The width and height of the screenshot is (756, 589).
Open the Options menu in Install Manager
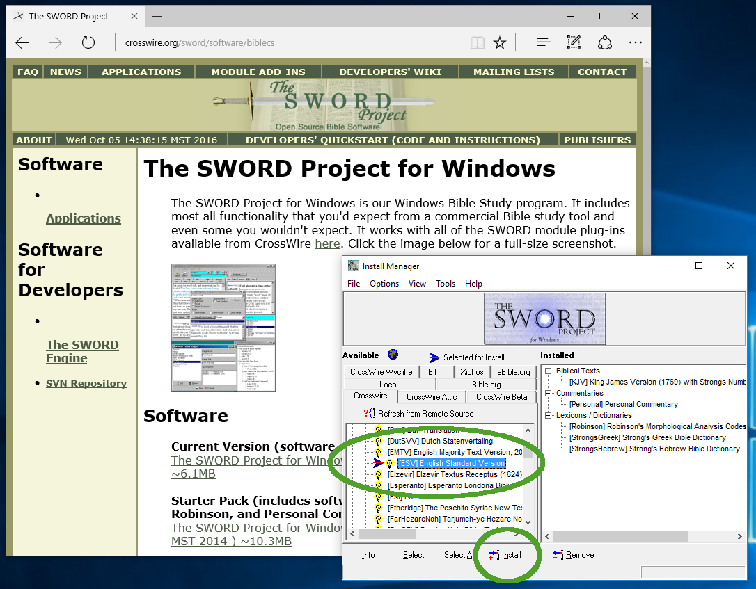384,284
